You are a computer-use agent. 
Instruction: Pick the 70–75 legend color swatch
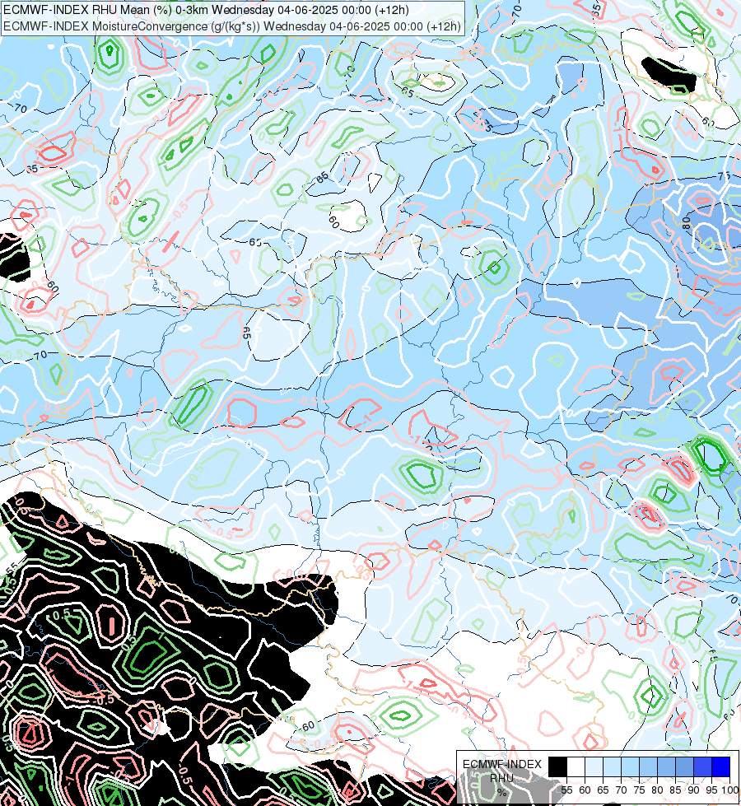tap(630, 766)
